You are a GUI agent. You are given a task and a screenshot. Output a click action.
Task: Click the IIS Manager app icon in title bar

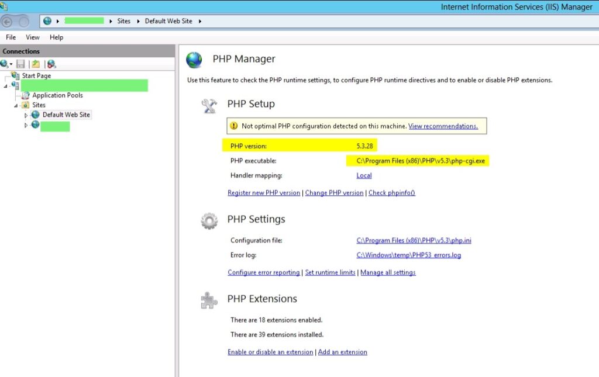(x=4, y=6)
